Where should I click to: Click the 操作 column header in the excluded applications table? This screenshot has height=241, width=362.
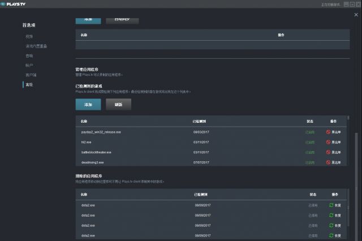(x=335, y=195)
